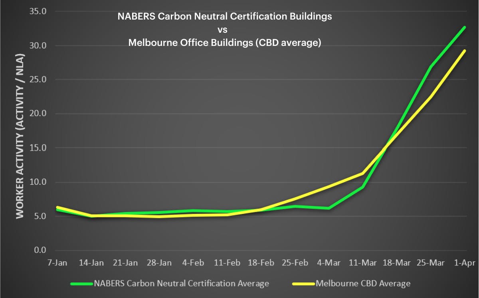The image size is (479, 298).
Task: Click the 18-Mar x-axis label
Action: tap(397, 263)
